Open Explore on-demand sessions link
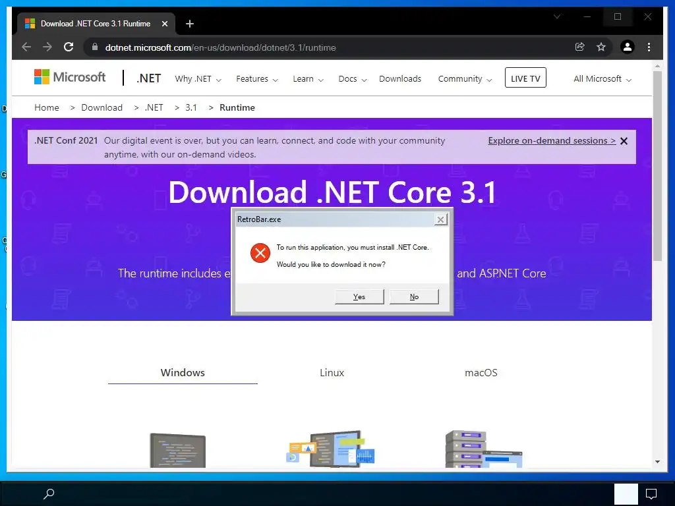 pyautogui.click(x=552, y=141)
